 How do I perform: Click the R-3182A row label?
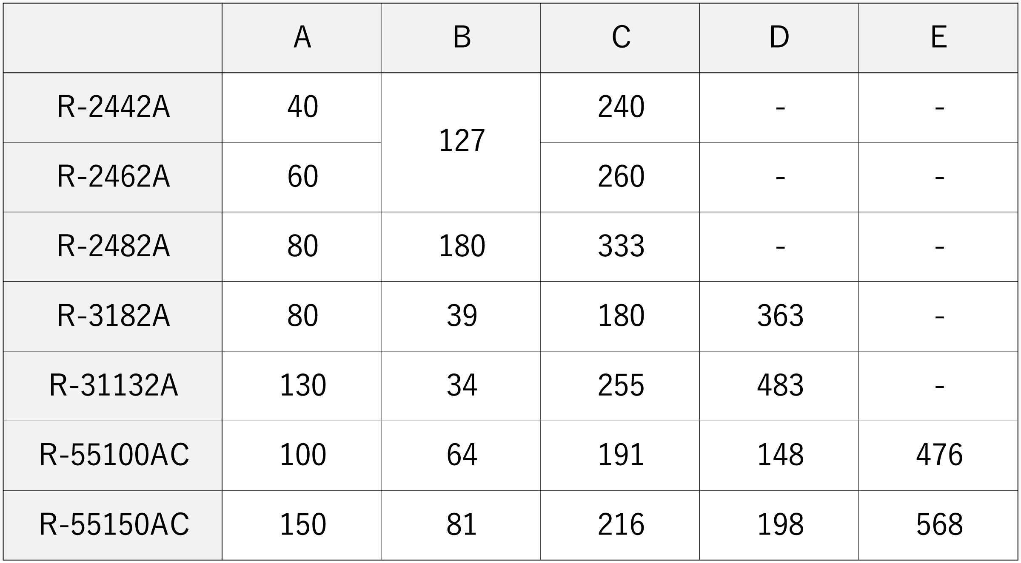click(x=113, y=316)
